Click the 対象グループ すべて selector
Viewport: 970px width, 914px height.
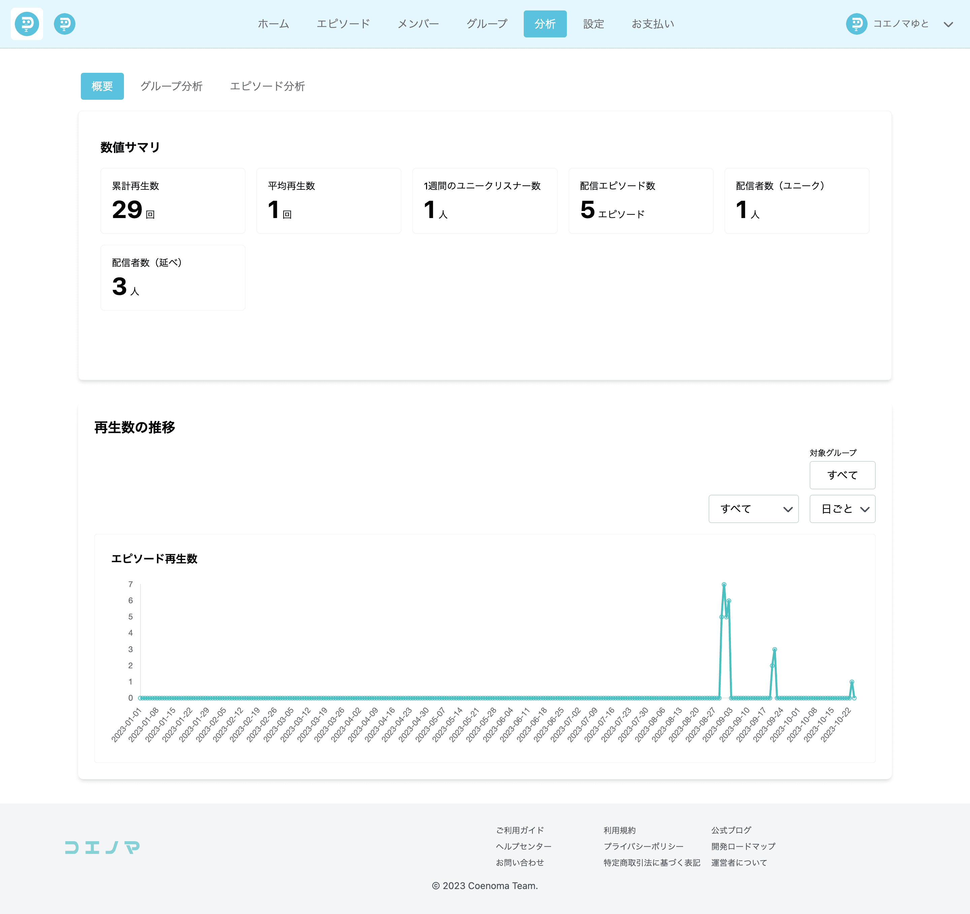842,475
